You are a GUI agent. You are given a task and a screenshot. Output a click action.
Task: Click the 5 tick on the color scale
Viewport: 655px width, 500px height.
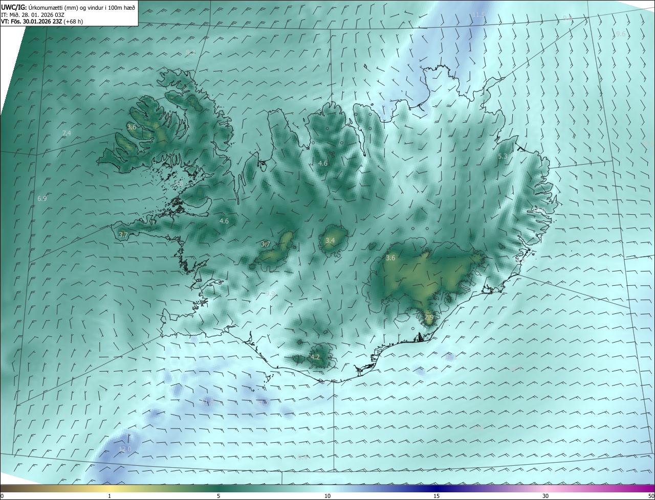[219, 496]
